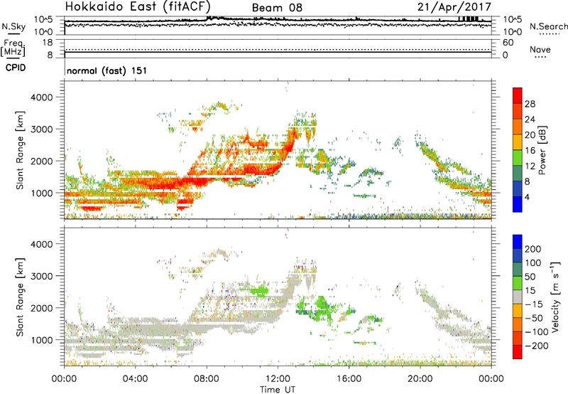Click the 'Time UT' axis title
This screenshot has width=568, height=394.
pos(278,390)
